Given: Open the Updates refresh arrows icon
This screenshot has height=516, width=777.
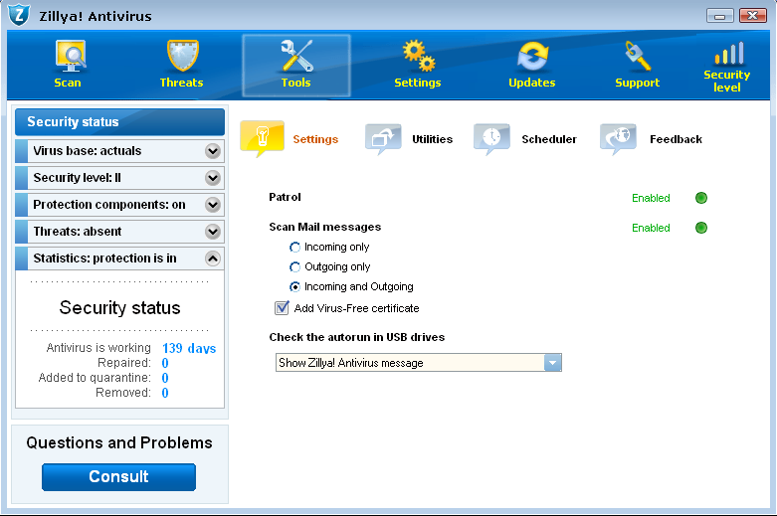Looking at the screenshot, I should pos(532,56).
